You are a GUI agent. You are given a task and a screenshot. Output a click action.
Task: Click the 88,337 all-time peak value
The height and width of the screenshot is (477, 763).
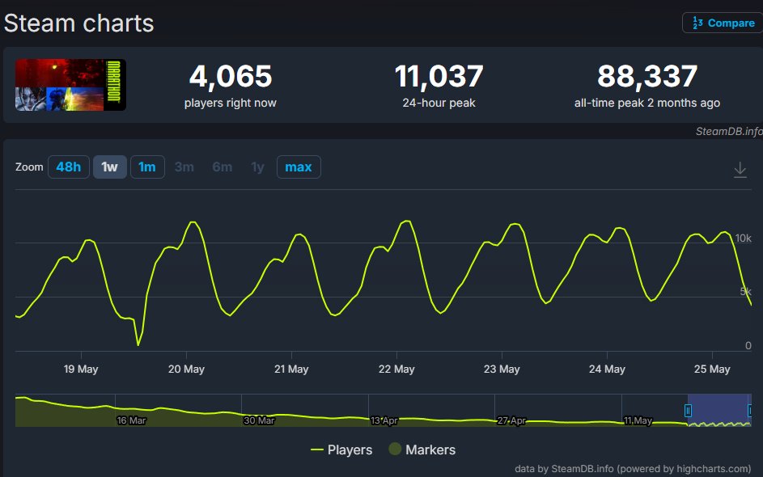click(x=647, y=76)
